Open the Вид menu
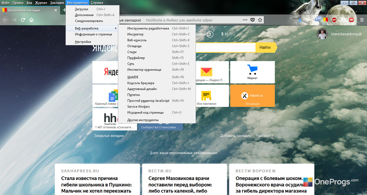This screenshot has height=195, width=367. point(29,3)
